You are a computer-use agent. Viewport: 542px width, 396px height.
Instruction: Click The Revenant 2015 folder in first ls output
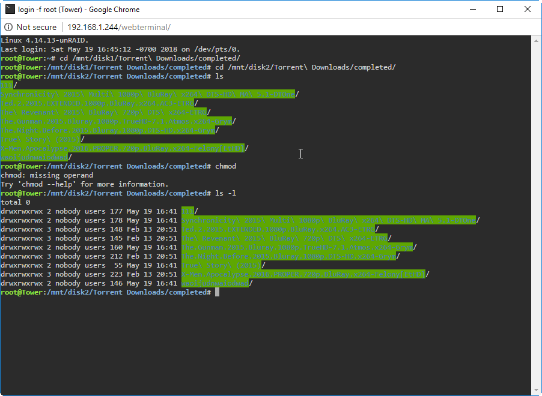[x=104, y=112]
